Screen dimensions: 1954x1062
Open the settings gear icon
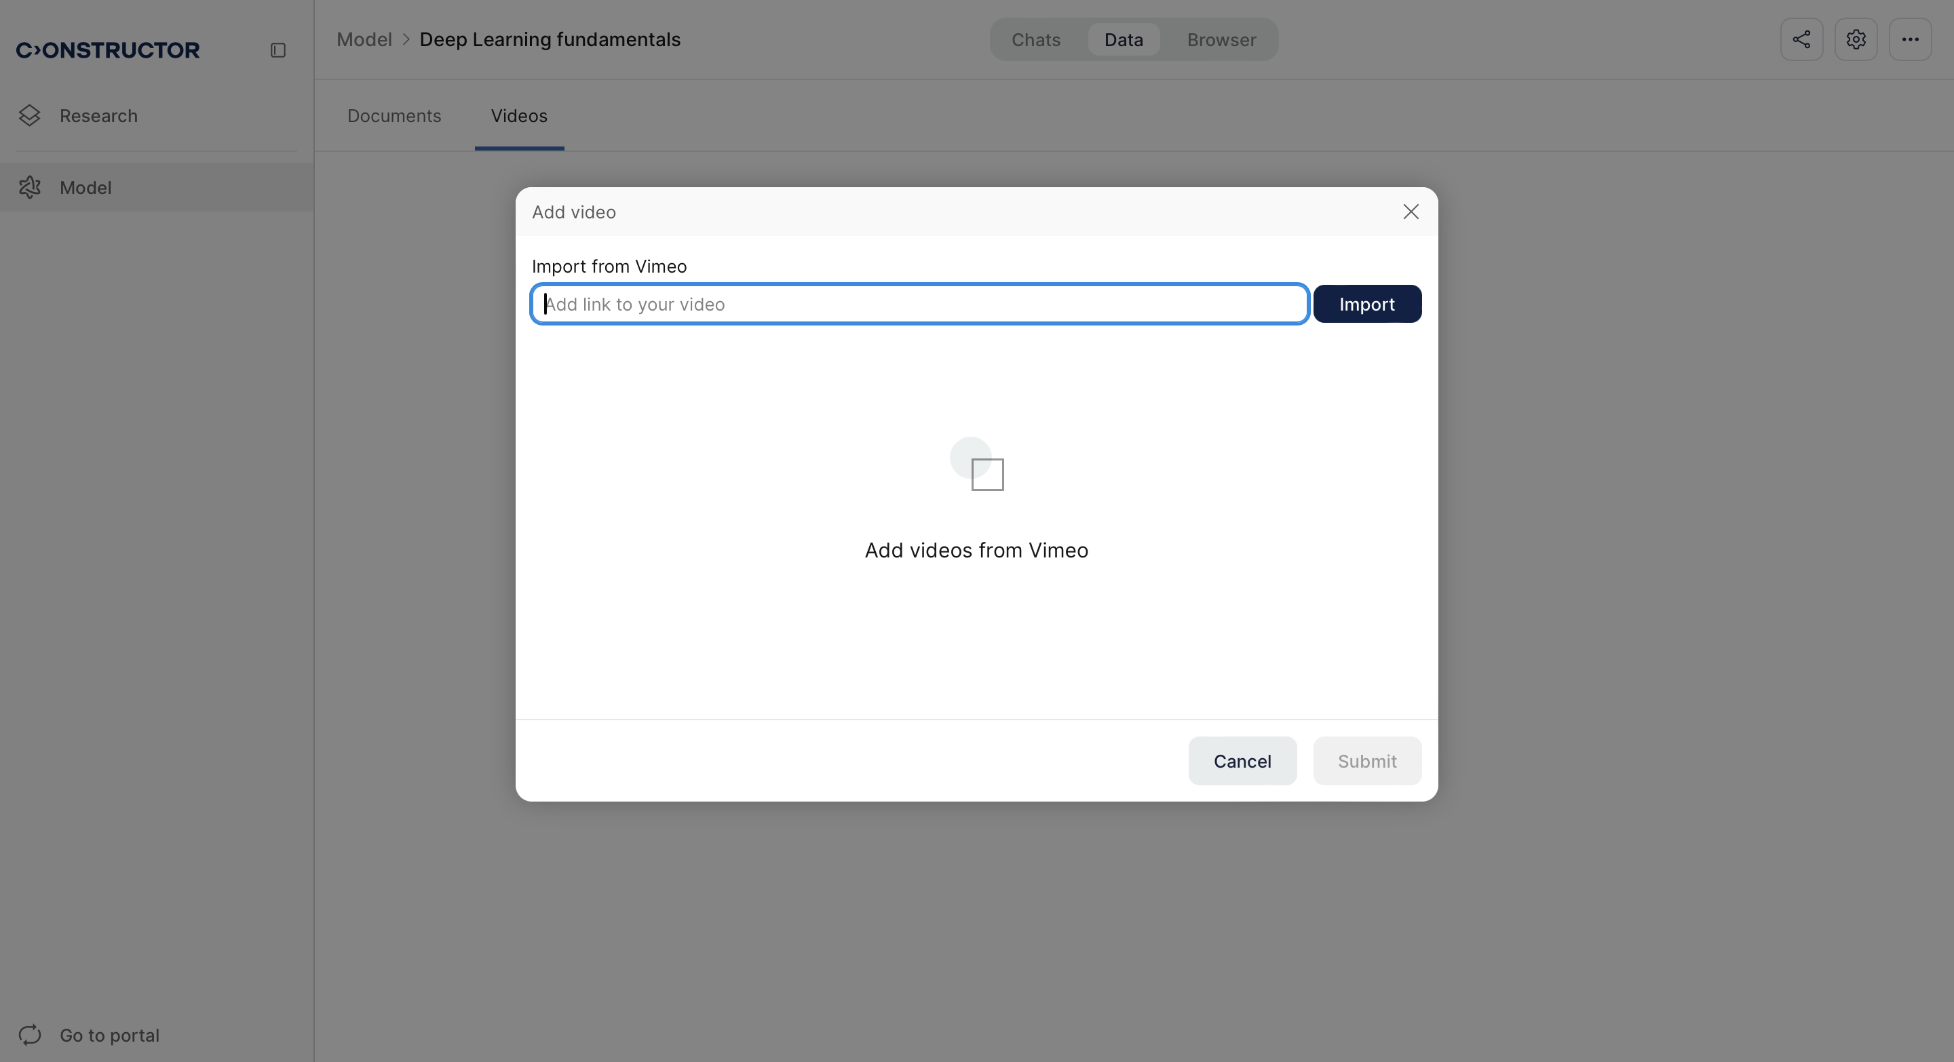coord(1856,39)
